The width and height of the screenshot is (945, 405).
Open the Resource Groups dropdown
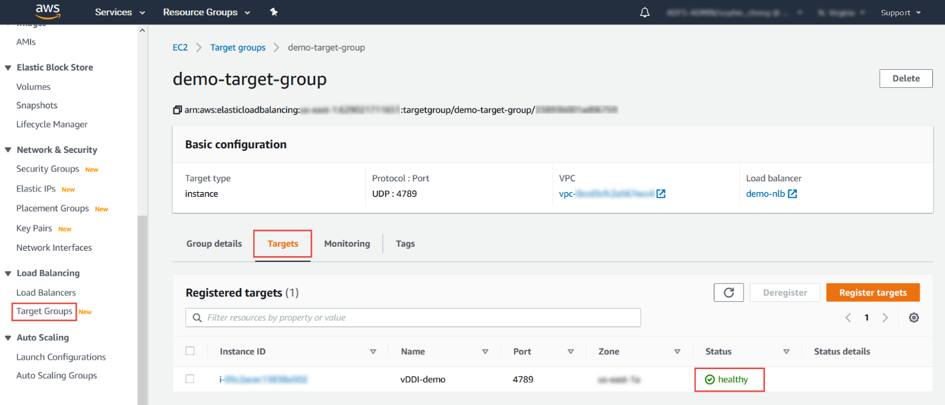click(x=207, y=12)
